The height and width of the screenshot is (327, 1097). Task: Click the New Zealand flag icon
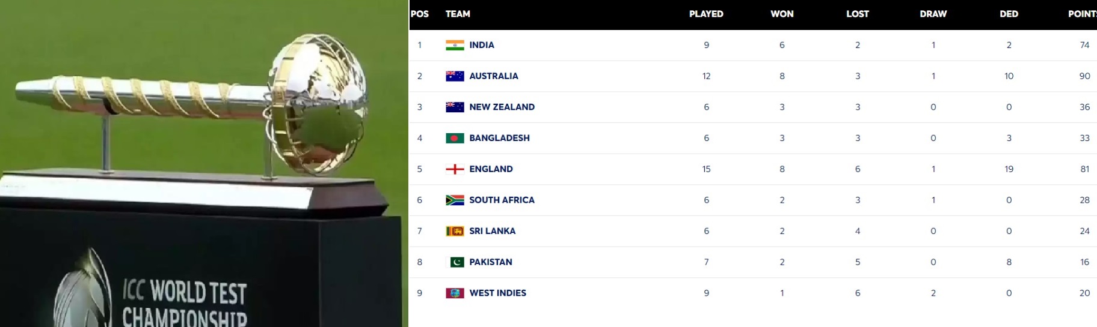click(455, 107)
